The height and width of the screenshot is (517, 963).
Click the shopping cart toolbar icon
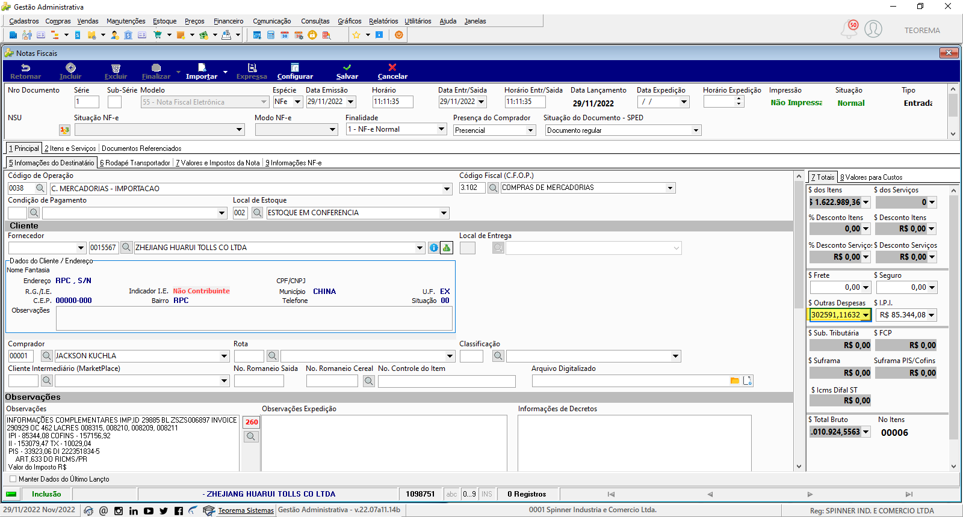pos(158,35)
